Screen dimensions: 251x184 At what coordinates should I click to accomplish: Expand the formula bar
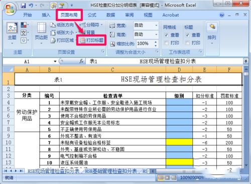click(x=246, y=61)
